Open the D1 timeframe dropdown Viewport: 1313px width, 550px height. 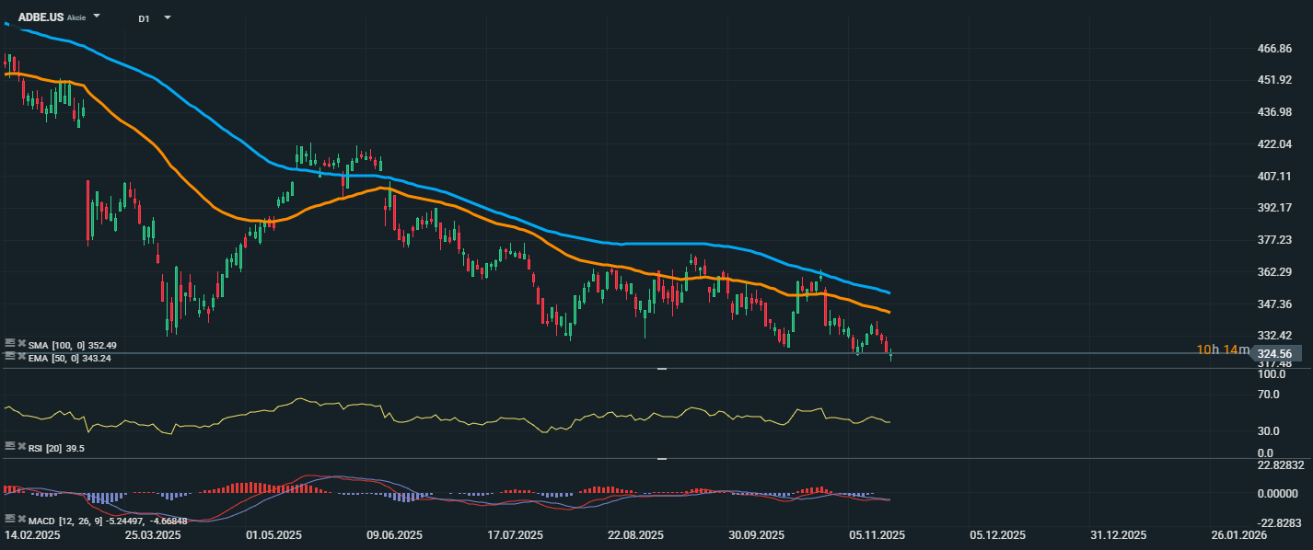tap(167, 17)
